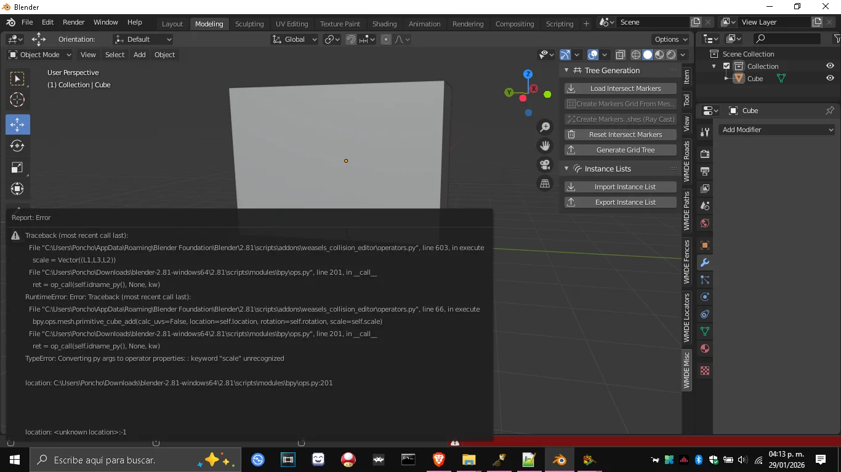The width and height of the screenshot is (841, 472).
Task: Select the Cursor tool
Action: click(17, 100)
